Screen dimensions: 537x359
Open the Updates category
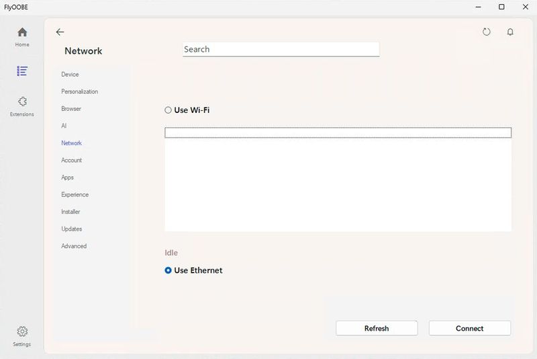[71, 229]
